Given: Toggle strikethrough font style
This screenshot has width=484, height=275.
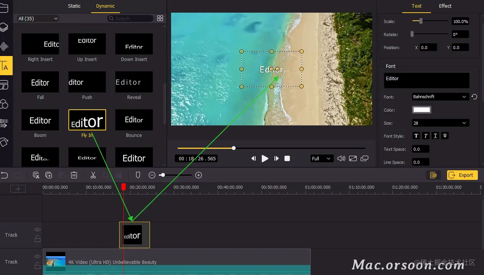Looking at the screenshot, I should [445, 136].
